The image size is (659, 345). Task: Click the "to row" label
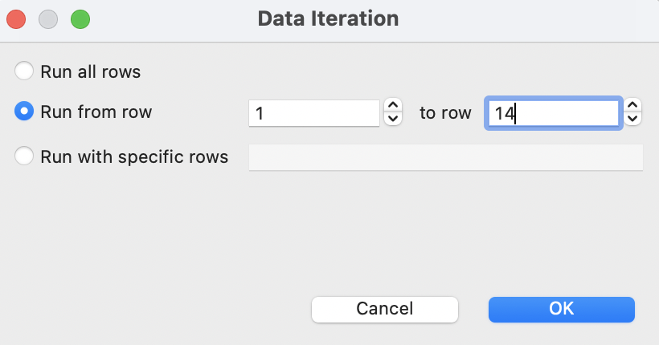click(445, 113)
